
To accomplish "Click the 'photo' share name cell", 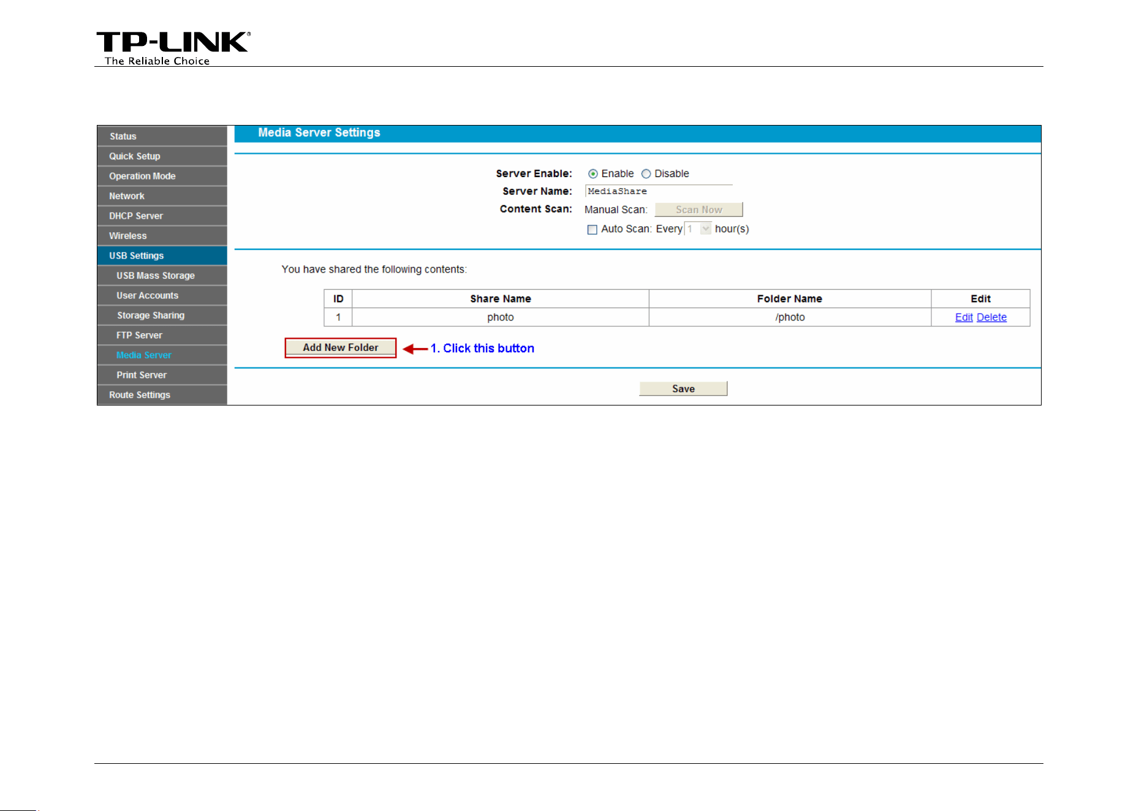I will [501, 317].
